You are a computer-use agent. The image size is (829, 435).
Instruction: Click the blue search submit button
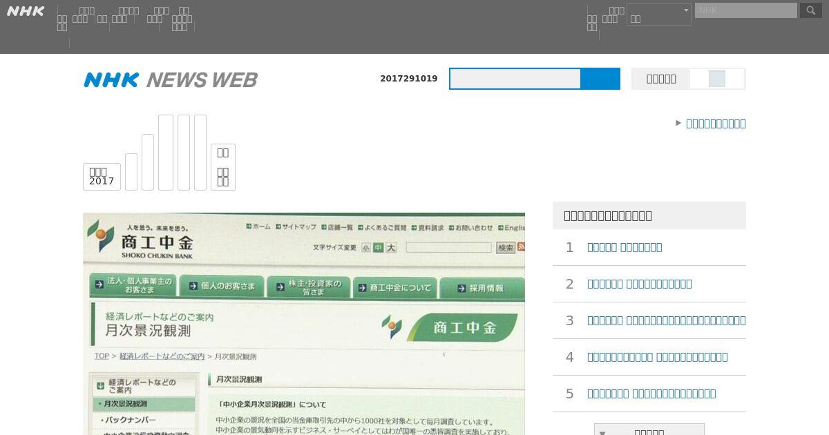[600, 79]
